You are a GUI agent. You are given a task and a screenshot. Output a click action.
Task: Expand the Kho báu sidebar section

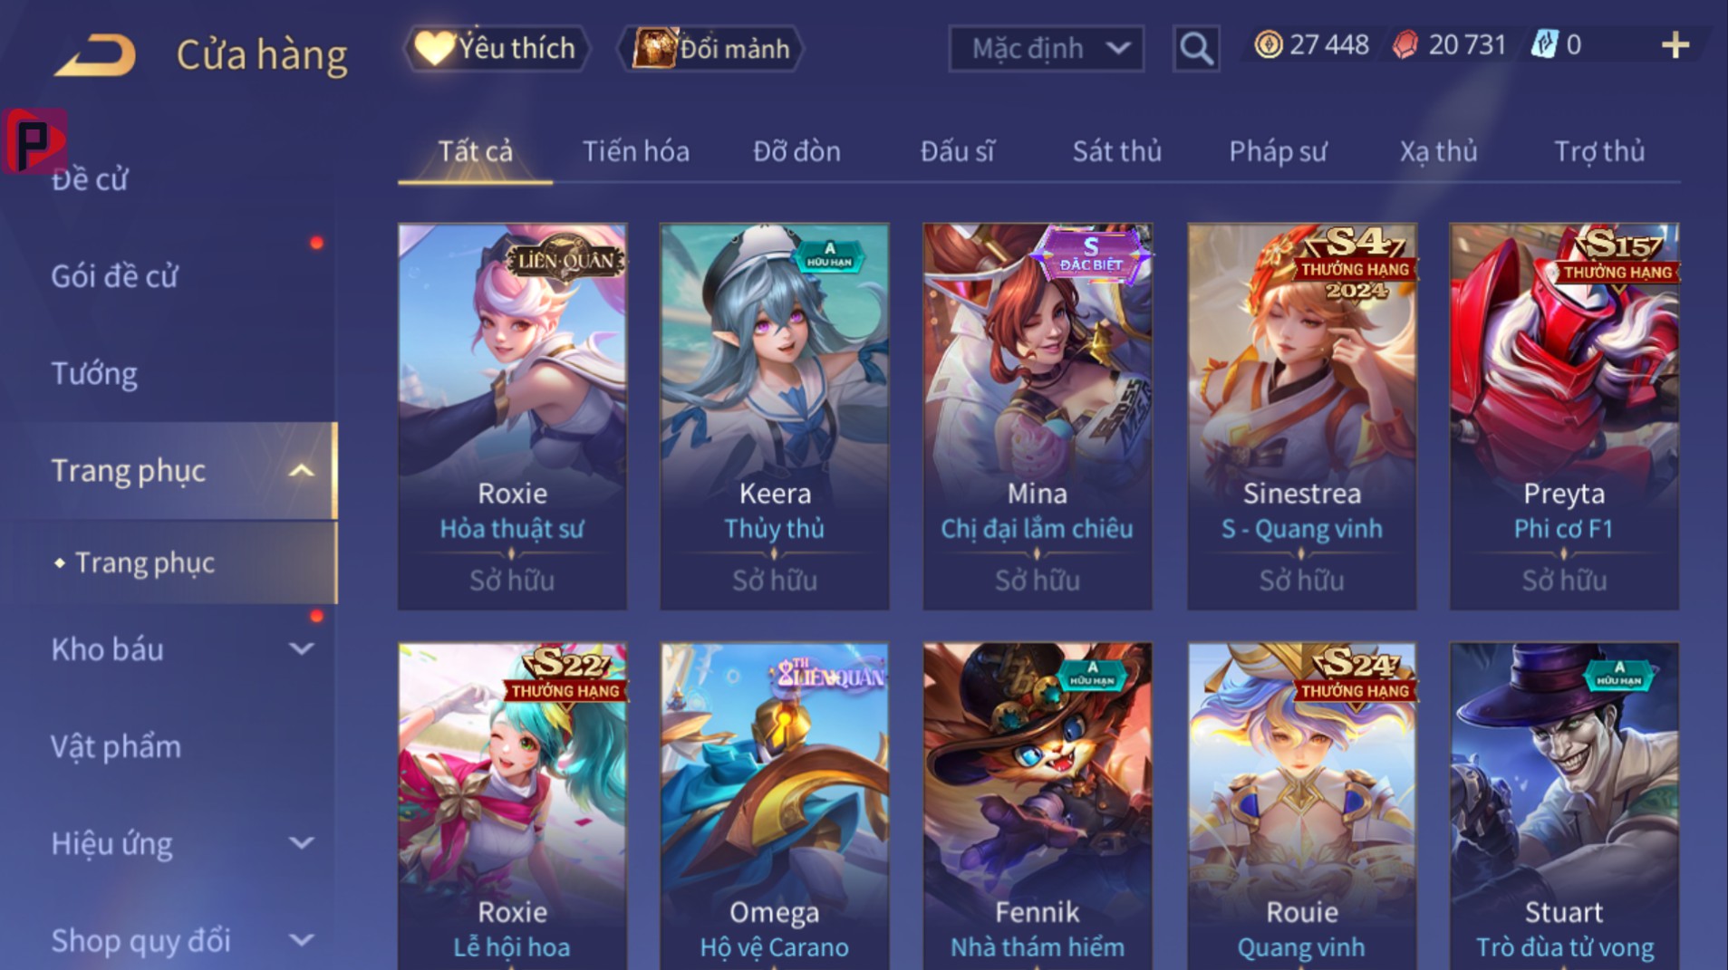pyautogui.click(x=302, y=648)
